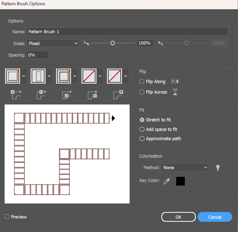Choose the Approximate path fit option

click(142, 139)
